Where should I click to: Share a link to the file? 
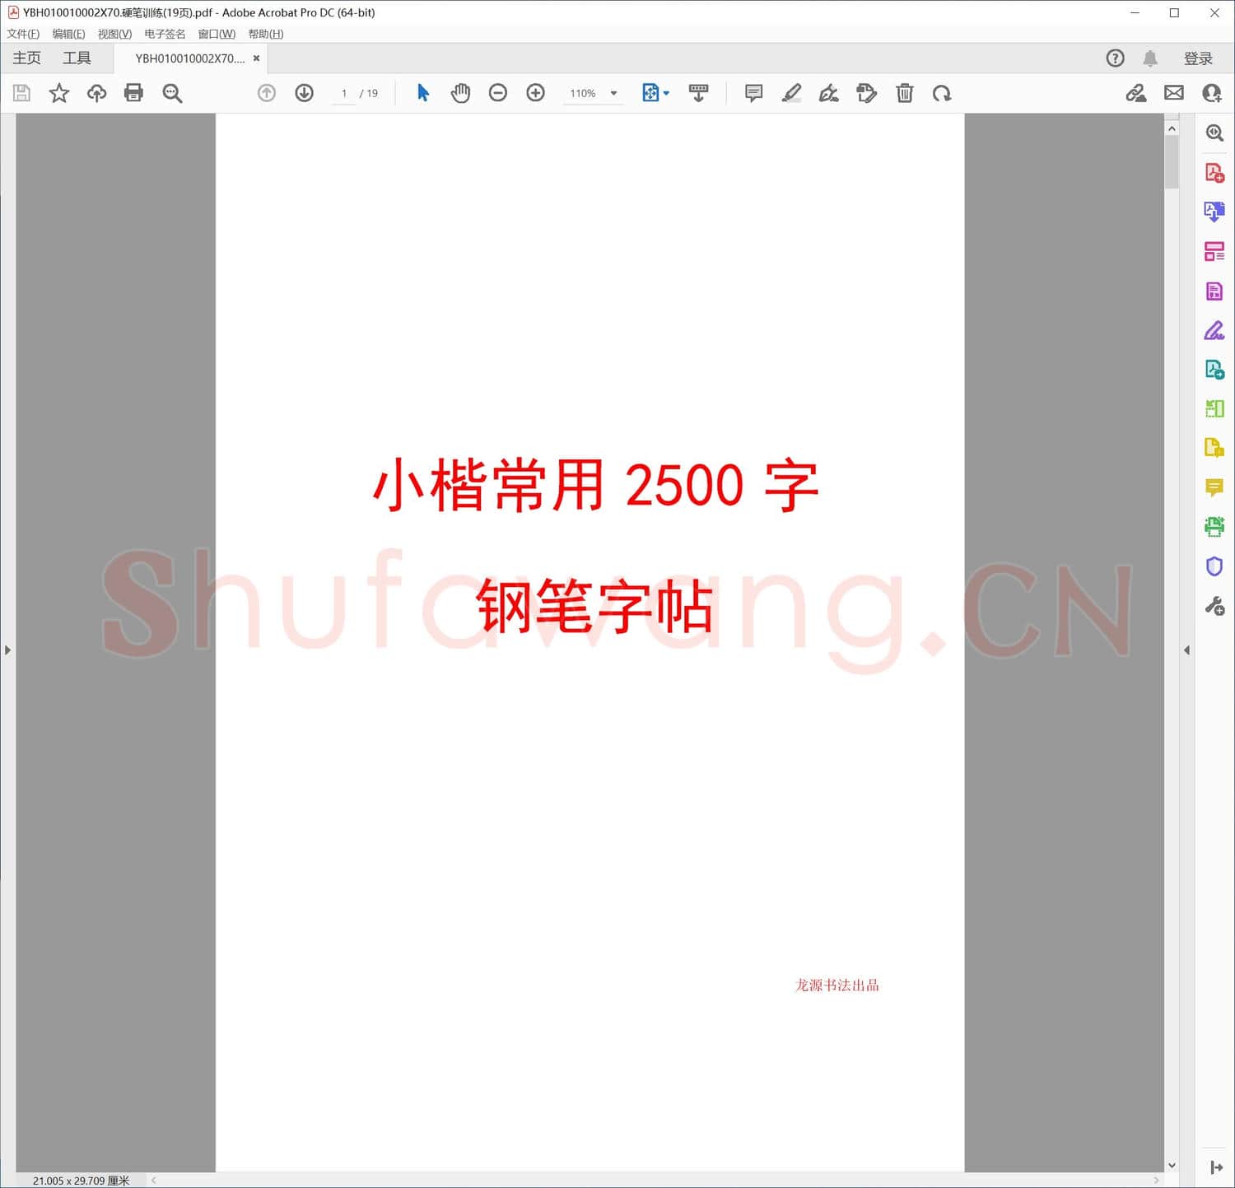tap(1136, 93)
